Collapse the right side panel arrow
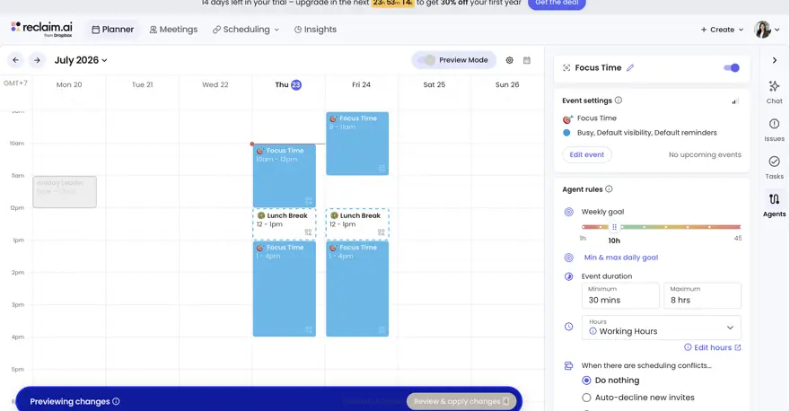 (x=775, y=60)
